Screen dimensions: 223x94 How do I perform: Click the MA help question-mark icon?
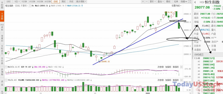[x=30, y=6]
